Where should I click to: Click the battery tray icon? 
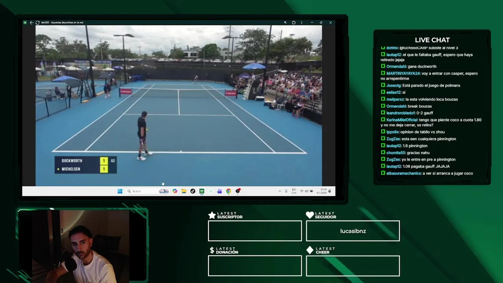[311, 191]
